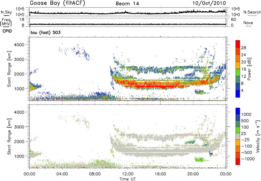
Task: Click the 16 dB label on power colorbar
Action: (x=243, y=69)
